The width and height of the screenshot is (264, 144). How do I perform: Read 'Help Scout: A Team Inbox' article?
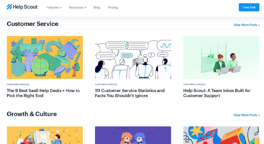(217, 93)
